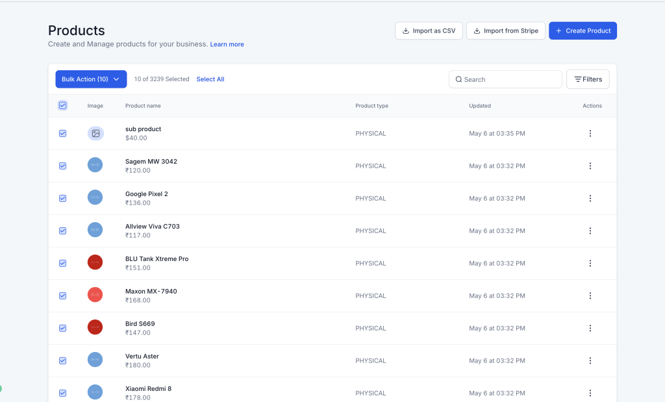Image resolution: width=665 pixels, height=402 pixels.
Task: Uncheck the Bird S669 checkbox
Action: tap(63, 328)
